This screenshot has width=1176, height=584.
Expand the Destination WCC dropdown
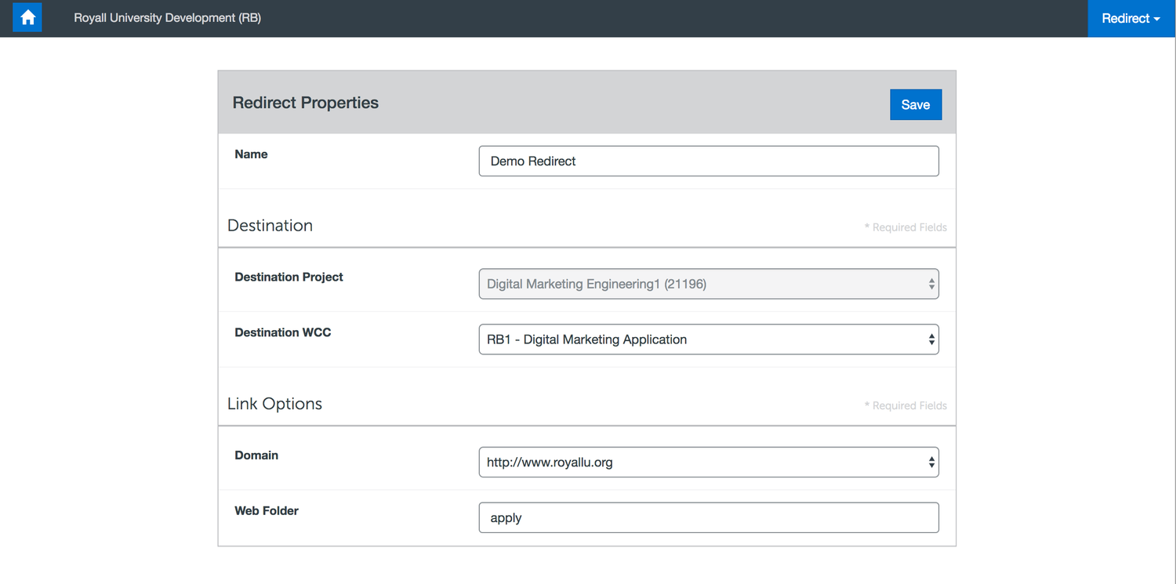coord(708,339)
